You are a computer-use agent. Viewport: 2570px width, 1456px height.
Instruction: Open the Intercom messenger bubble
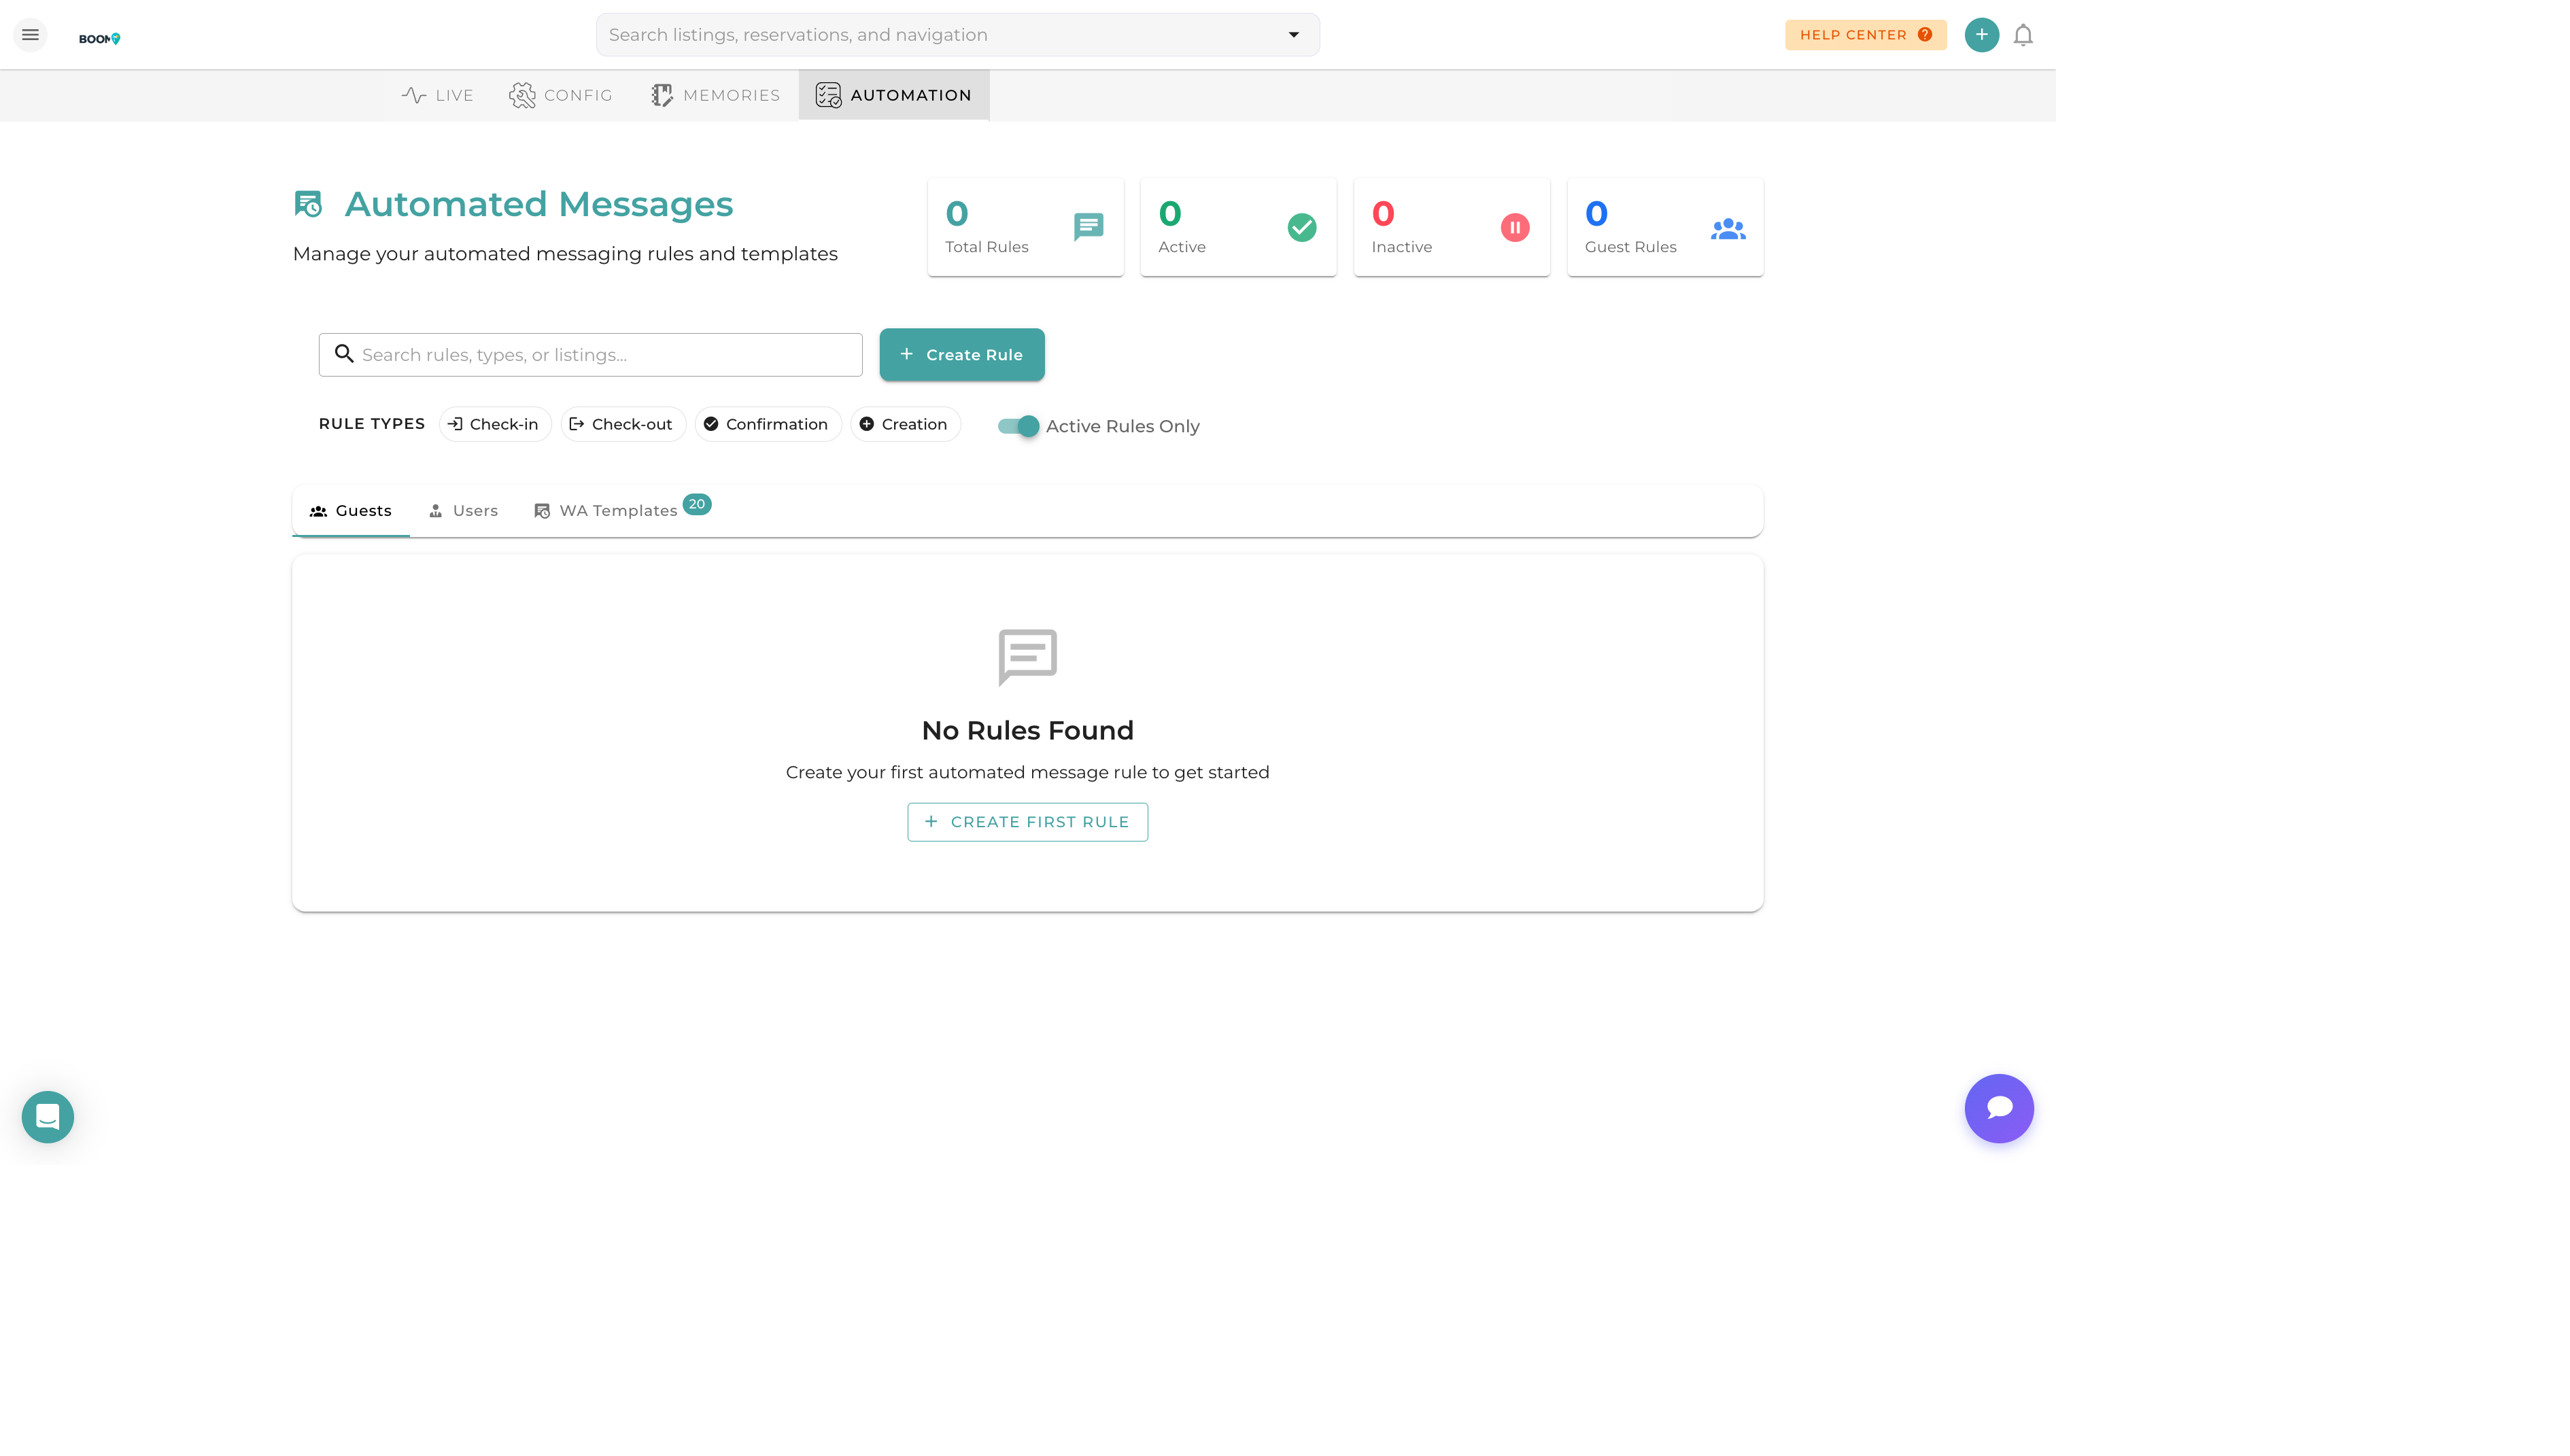tap(47, 1117)
